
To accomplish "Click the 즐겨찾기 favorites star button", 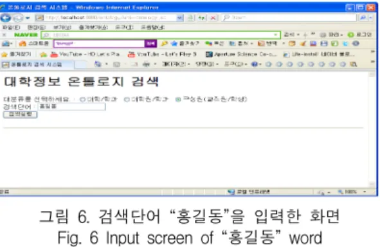I will [x=17, y=54].
